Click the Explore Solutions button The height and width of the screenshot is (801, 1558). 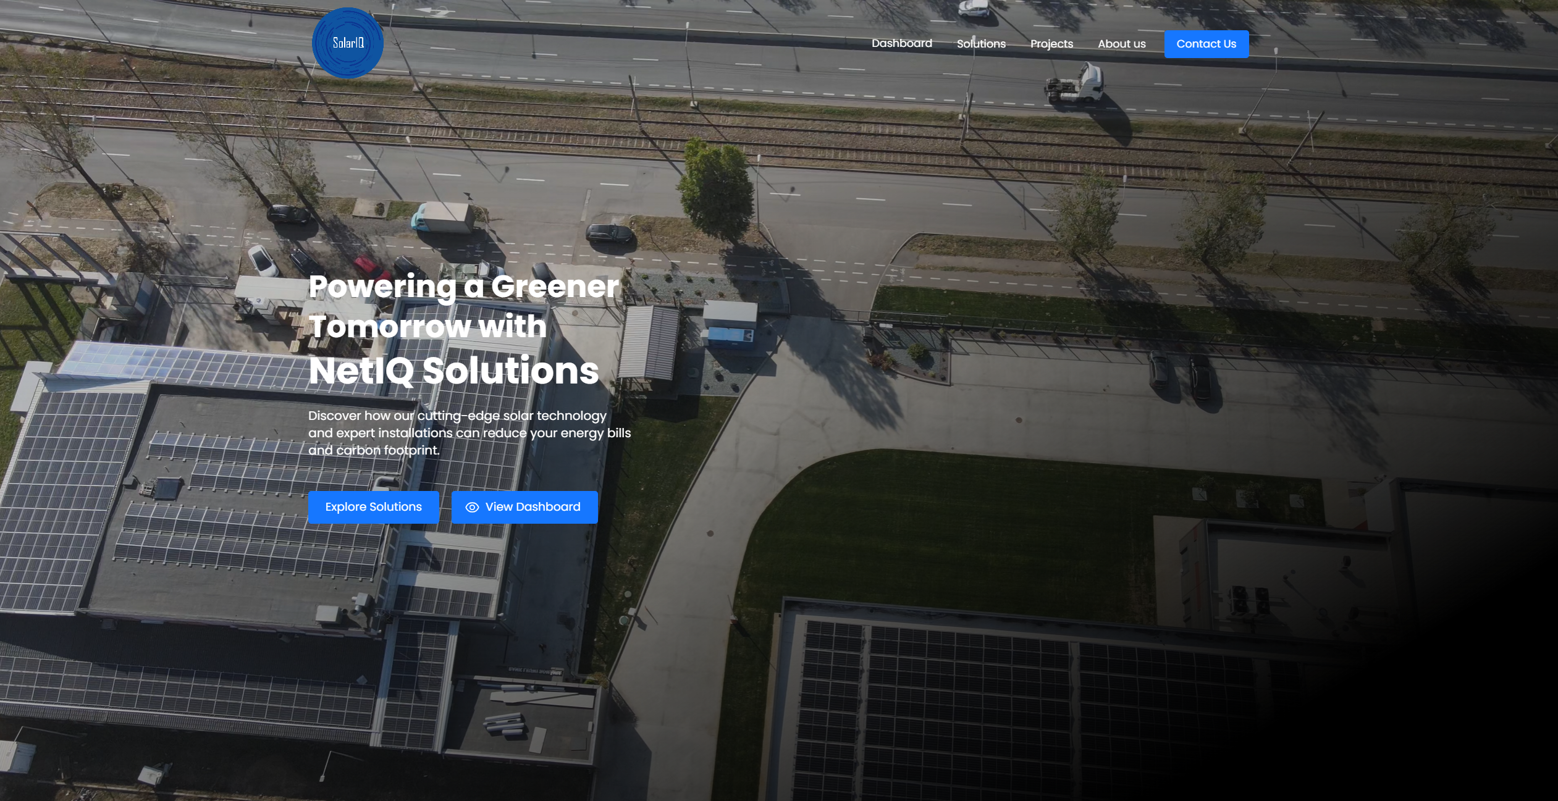click(373, 507)
